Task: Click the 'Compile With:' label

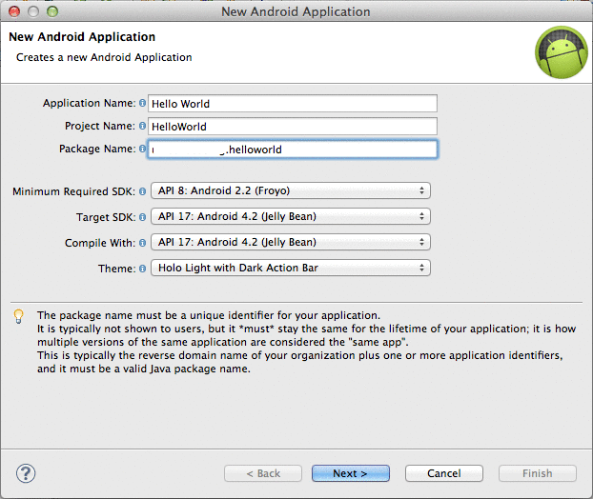Action: 100,243
